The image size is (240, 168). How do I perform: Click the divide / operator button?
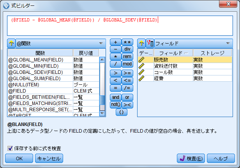click(x=116, y=64)
